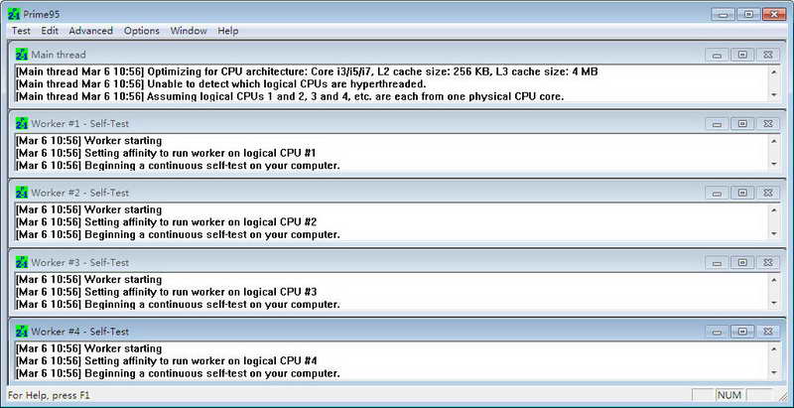This screenshot has width=794, height=408.
Task: Minimize the Main thread child window
Action: [717, 55]
